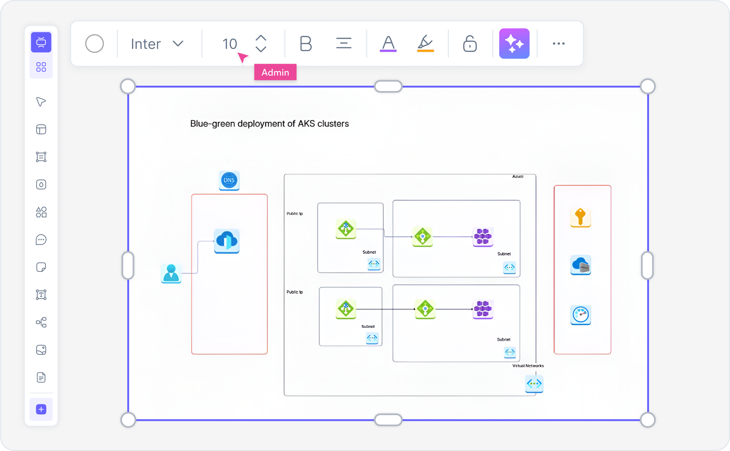
Task: Decrease font size with down arrow
Action: tap(261, 49)
